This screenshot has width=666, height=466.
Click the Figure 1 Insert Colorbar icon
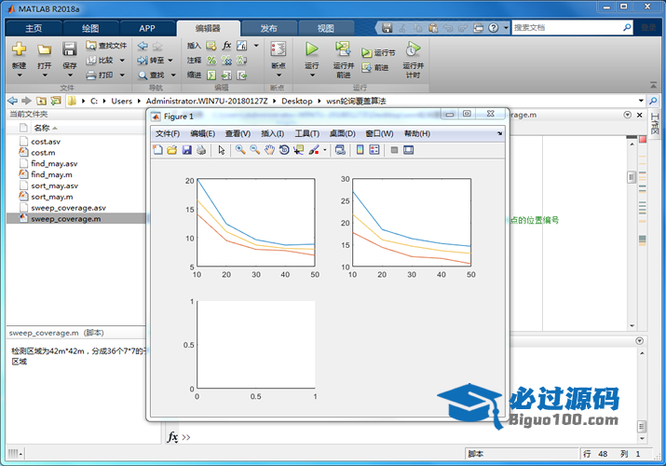point(360,150)
